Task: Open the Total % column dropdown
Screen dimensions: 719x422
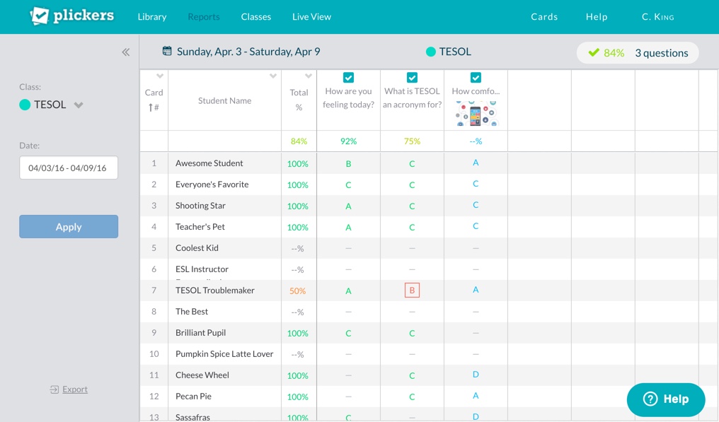Action: 309,76
